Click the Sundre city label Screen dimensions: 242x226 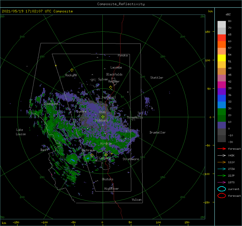81,111
